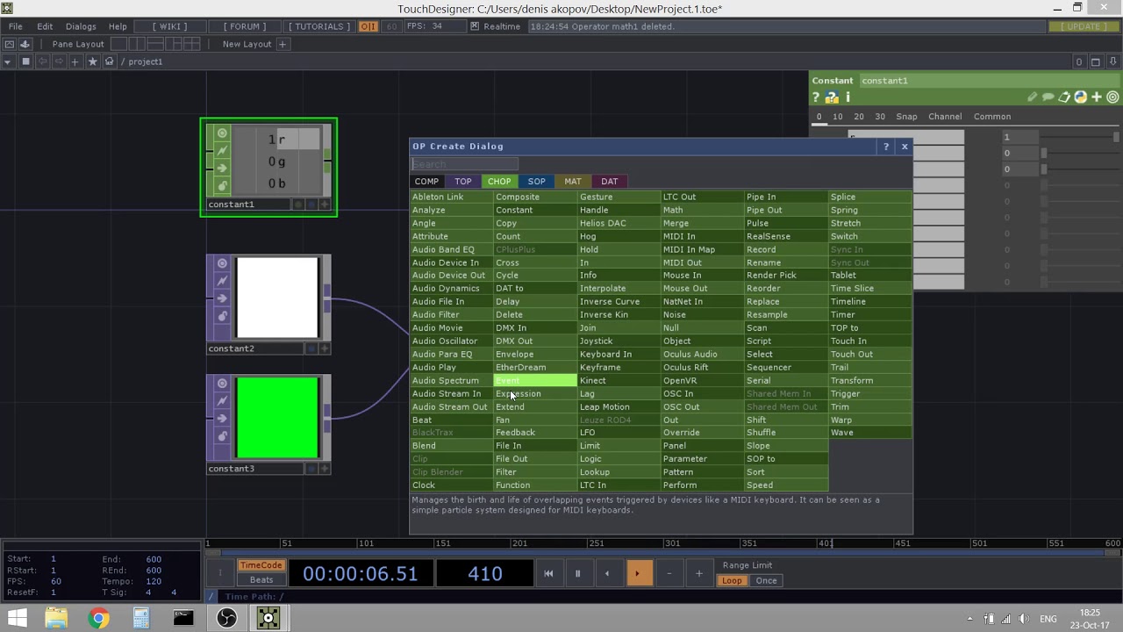This screenshot has width=1123, height=632.
Task: Open OBS Studio from the taskbar
Action: click(226, 619)
